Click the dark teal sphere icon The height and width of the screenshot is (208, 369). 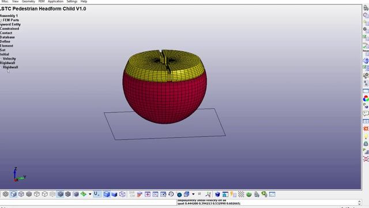[x=179, y=195]
